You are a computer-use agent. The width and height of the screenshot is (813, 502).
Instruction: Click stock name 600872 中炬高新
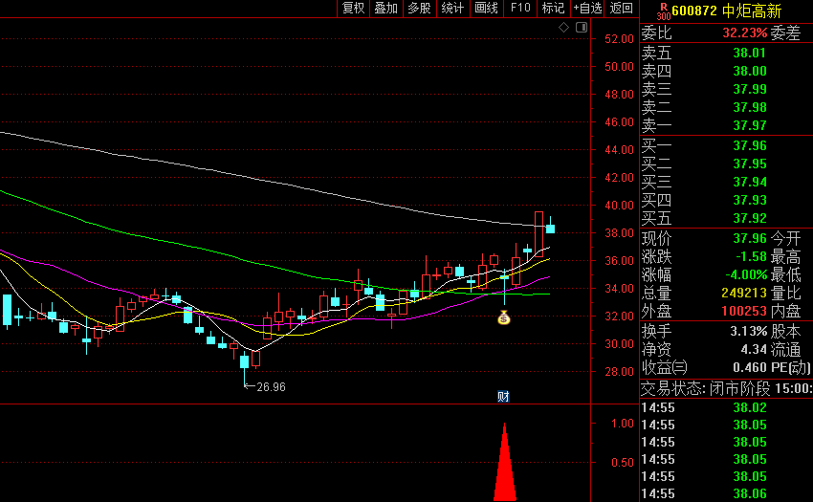[726, 11]
